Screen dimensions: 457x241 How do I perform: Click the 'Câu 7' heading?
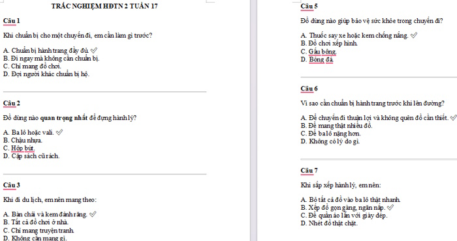pos(309,171)
